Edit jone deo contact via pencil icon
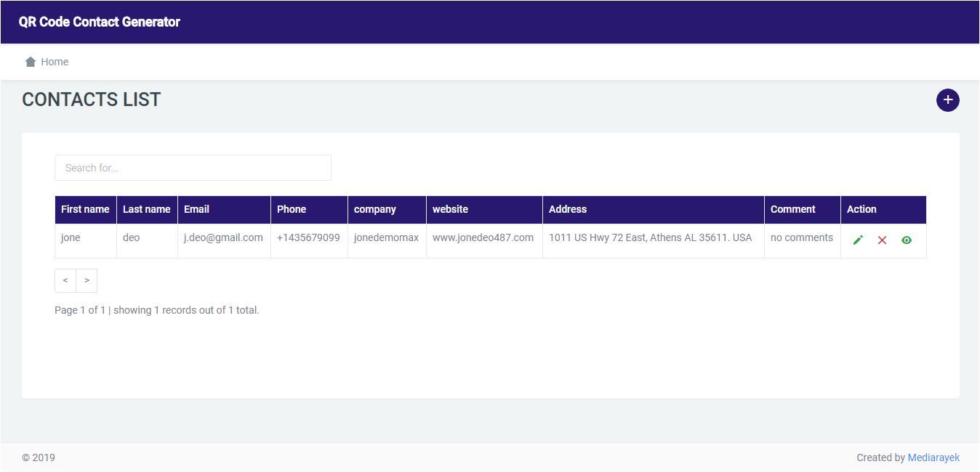980x472 pixels. click(x=858, y=240)
